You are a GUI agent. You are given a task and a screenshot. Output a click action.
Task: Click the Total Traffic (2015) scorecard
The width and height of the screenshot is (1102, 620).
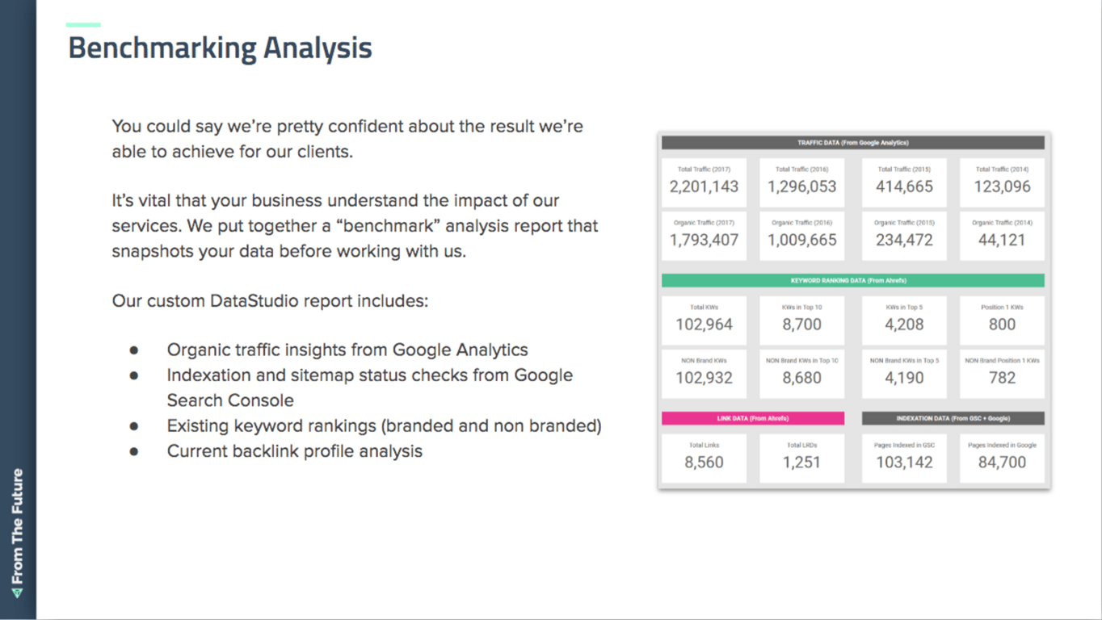point(904,182)
